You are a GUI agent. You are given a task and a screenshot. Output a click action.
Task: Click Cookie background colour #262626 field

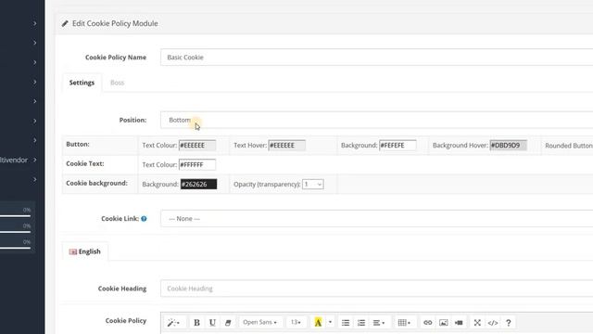point(198,184)
